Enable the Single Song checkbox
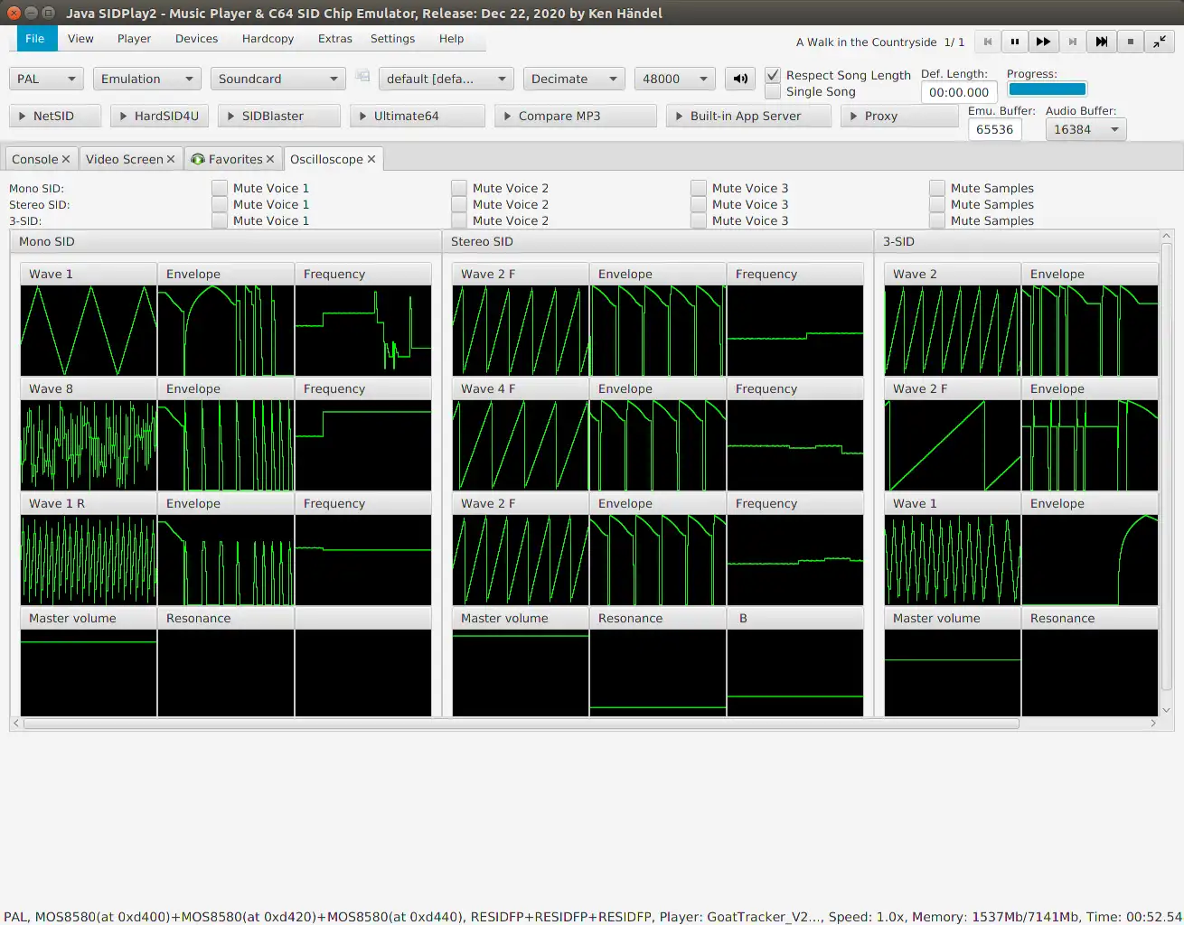The width and height of the screenshot is (1184, 925). (x=773, y=91)
